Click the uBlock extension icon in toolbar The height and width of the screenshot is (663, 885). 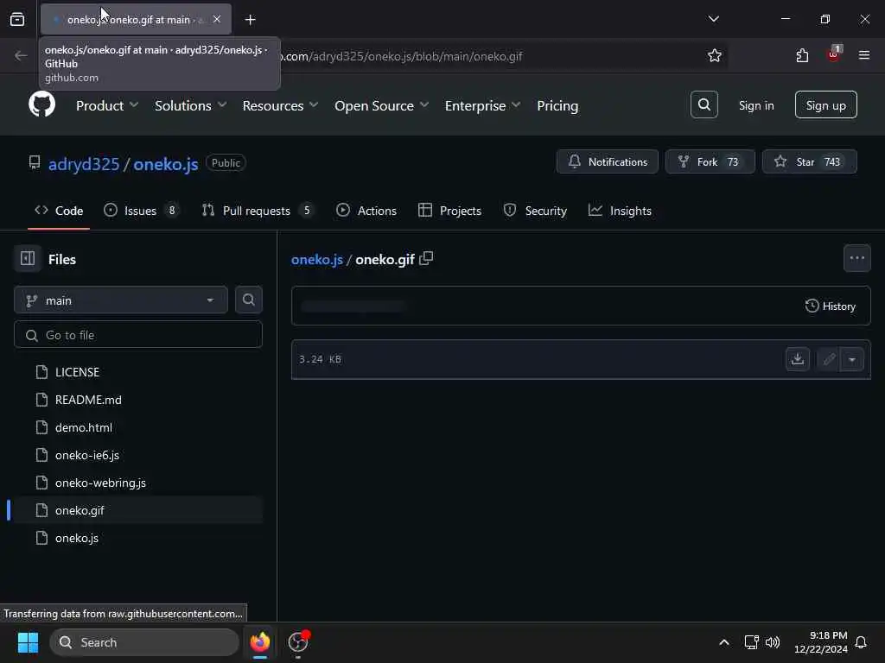click(x=834, y=54)
